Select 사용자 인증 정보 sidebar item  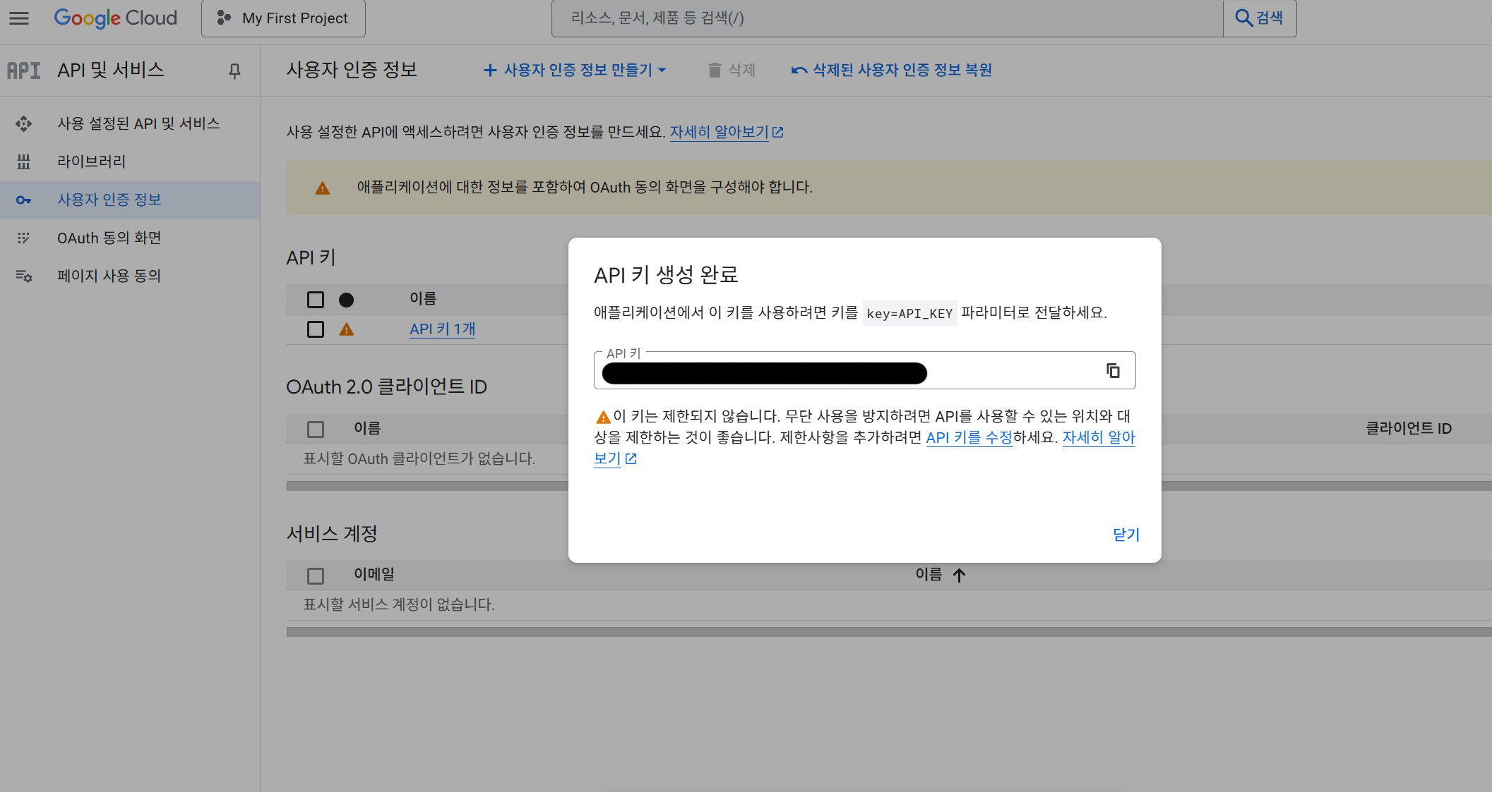click(109, 200)
